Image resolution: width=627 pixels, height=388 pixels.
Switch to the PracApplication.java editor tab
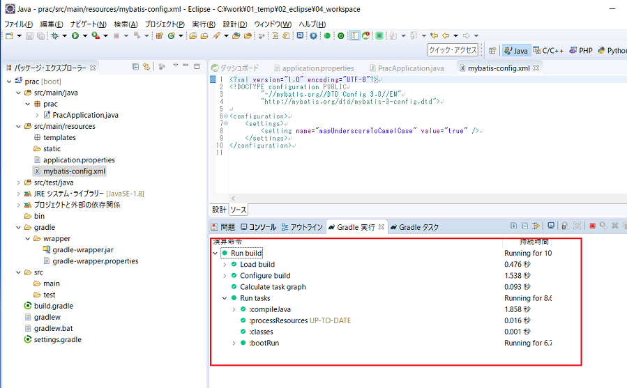coord(407,68)
